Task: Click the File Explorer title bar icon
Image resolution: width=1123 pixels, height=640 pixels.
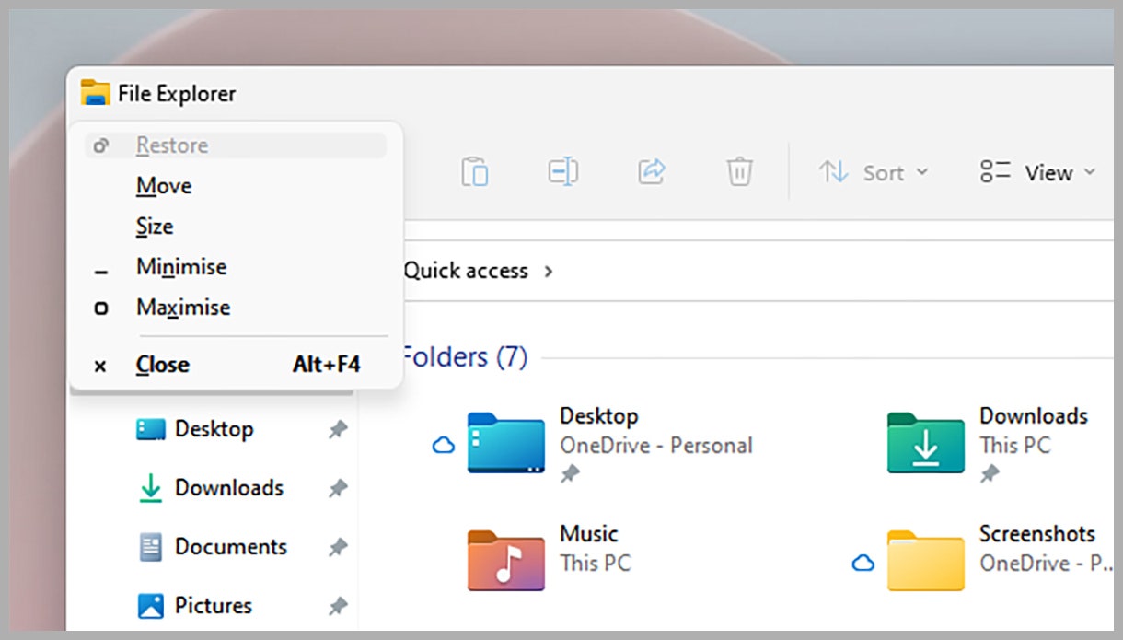Action: click(x=95, y=93)
